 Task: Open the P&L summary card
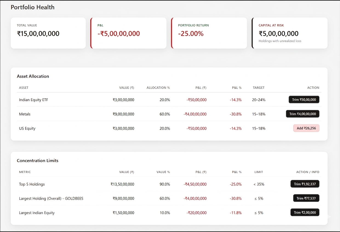pos(128,33)
